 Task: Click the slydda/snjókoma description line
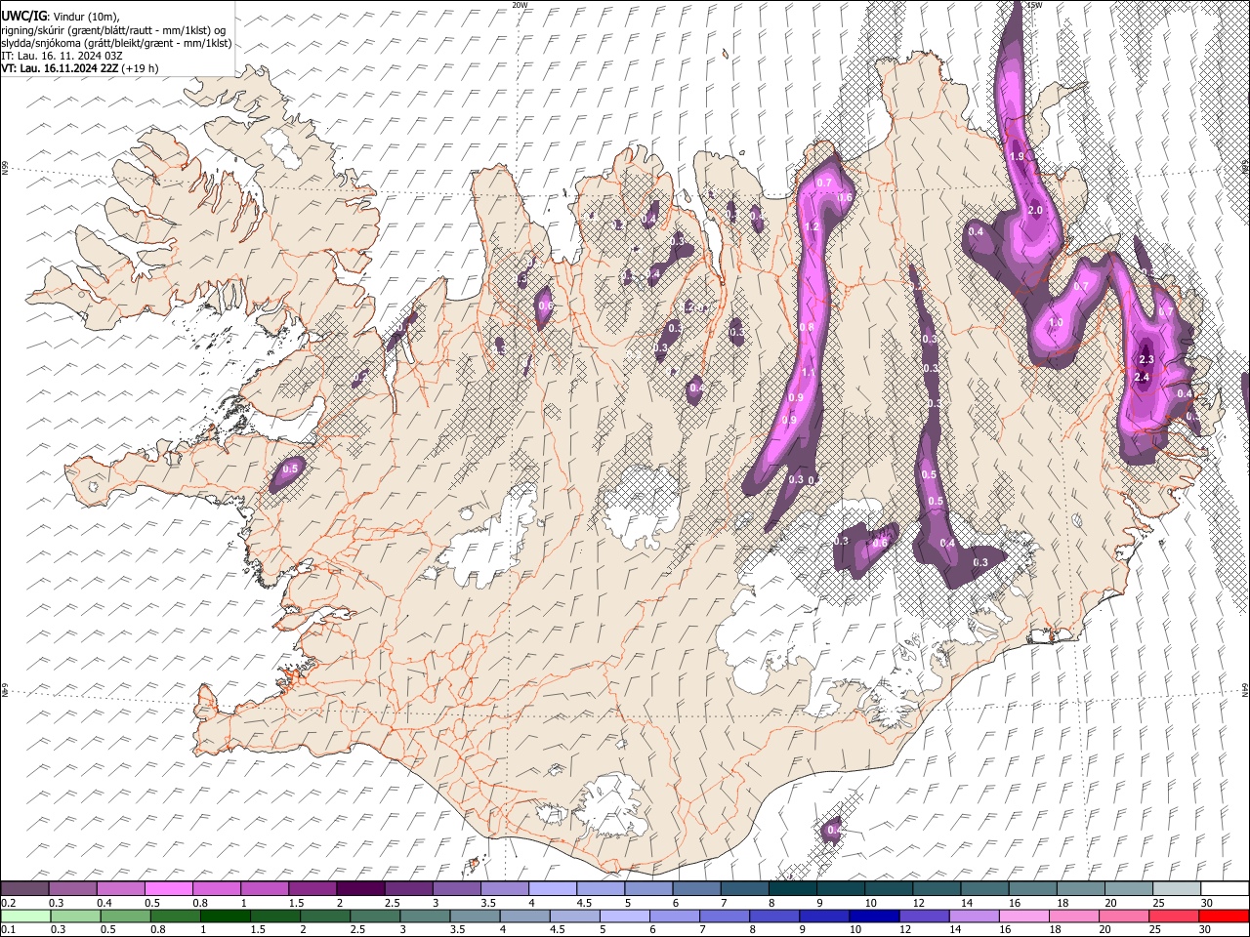click(116, 43)
